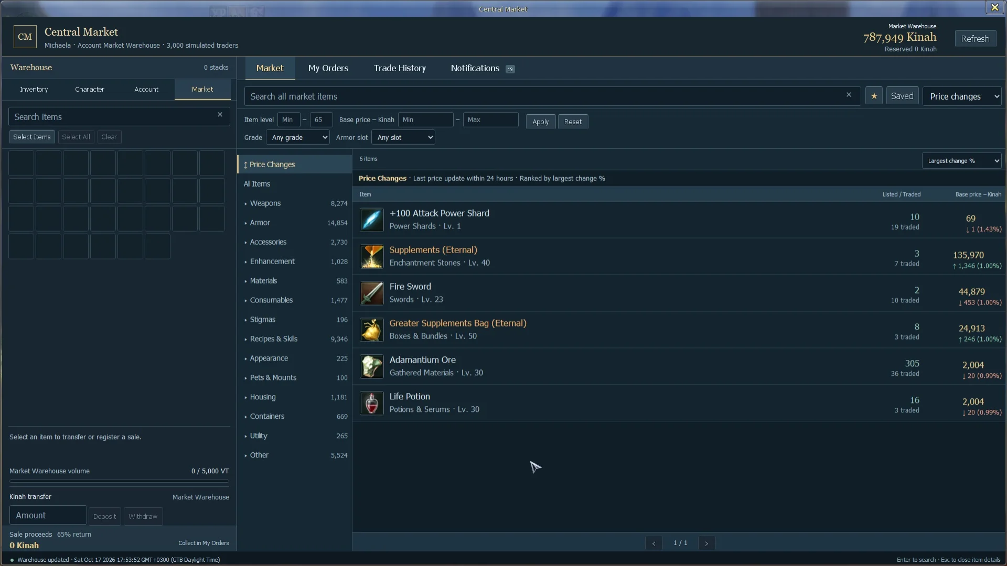
Task: Expand the Pets & Mounts category
Action: 295,378
